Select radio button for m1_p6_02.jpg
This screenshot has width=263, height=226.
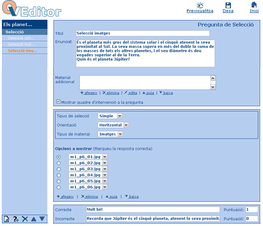59,163
